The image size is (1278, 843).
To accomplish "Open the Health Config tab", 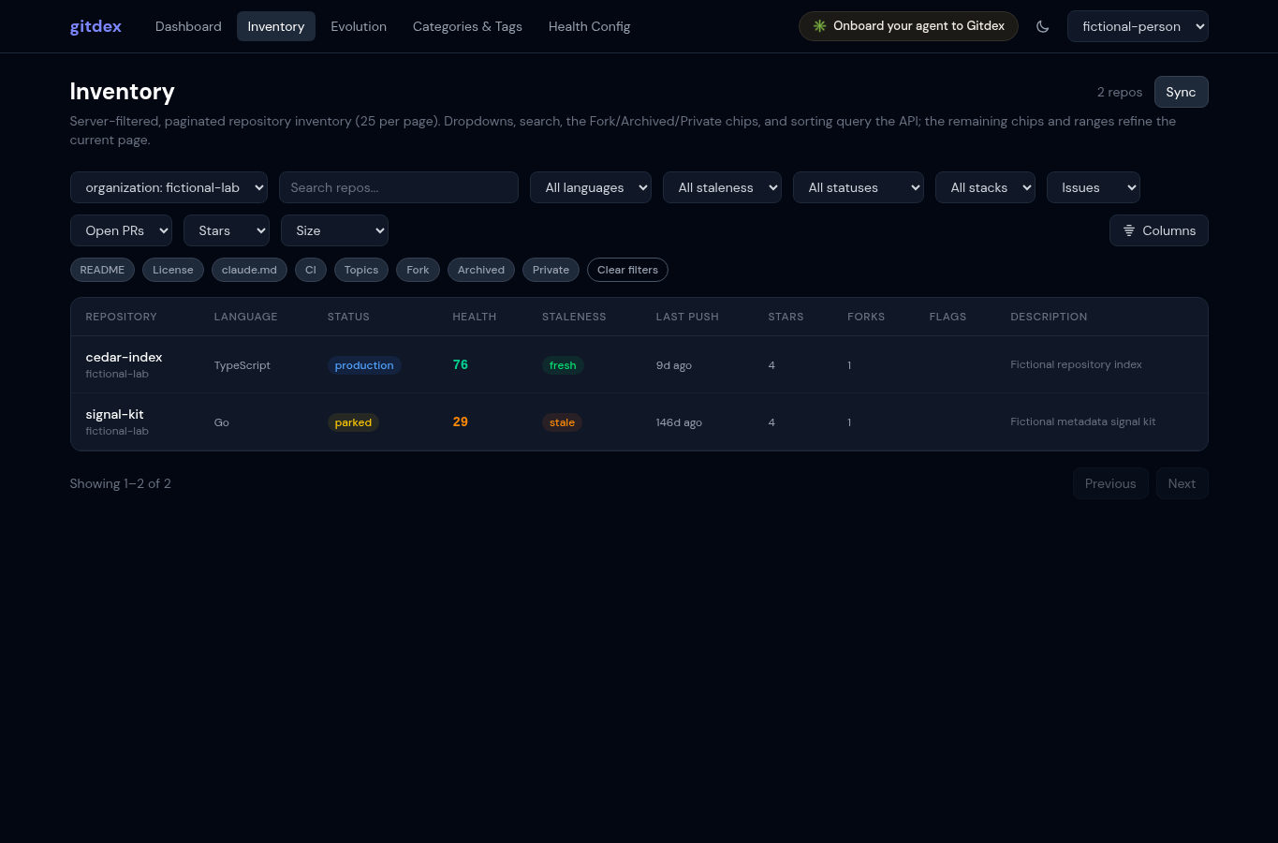I will [589, 26].
